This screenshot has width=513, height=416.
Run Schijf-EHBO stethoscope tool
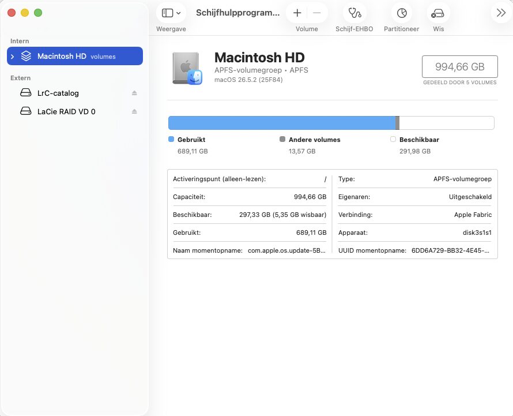coord(354,13)
